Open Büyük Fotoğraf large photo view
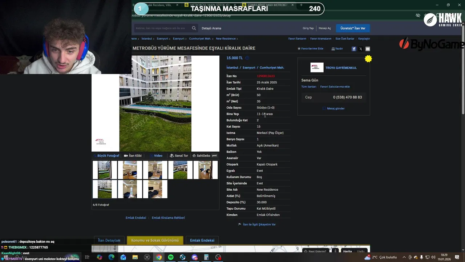The height and width of the screenshot is (262, 465). [x=106, y=156]
